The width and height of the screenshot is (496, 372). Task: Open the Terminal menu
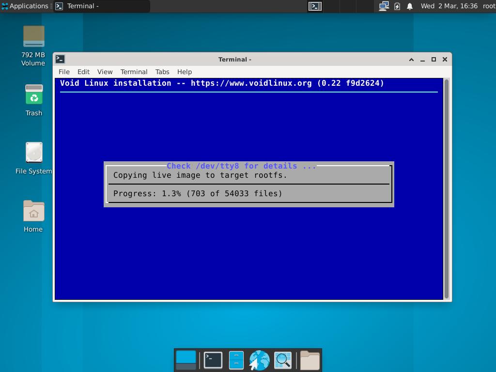134,72
